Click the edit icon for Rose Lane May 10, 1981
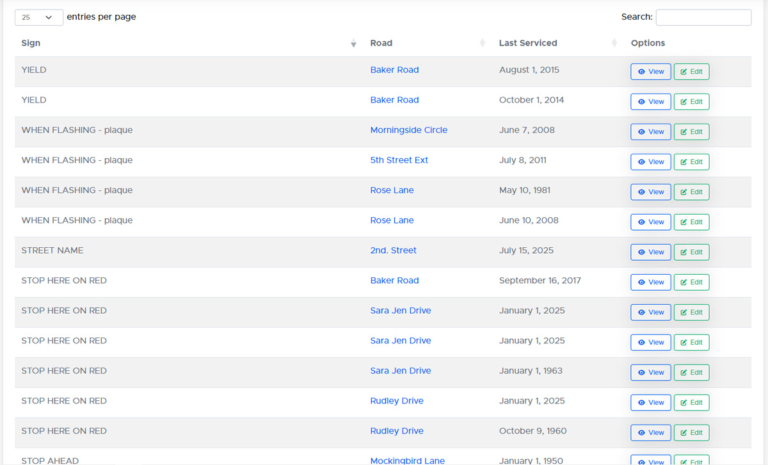 point(684,192)
